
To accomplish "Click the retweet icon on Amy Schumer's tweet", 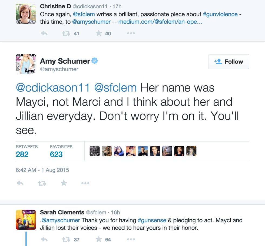I will [42, 183].
